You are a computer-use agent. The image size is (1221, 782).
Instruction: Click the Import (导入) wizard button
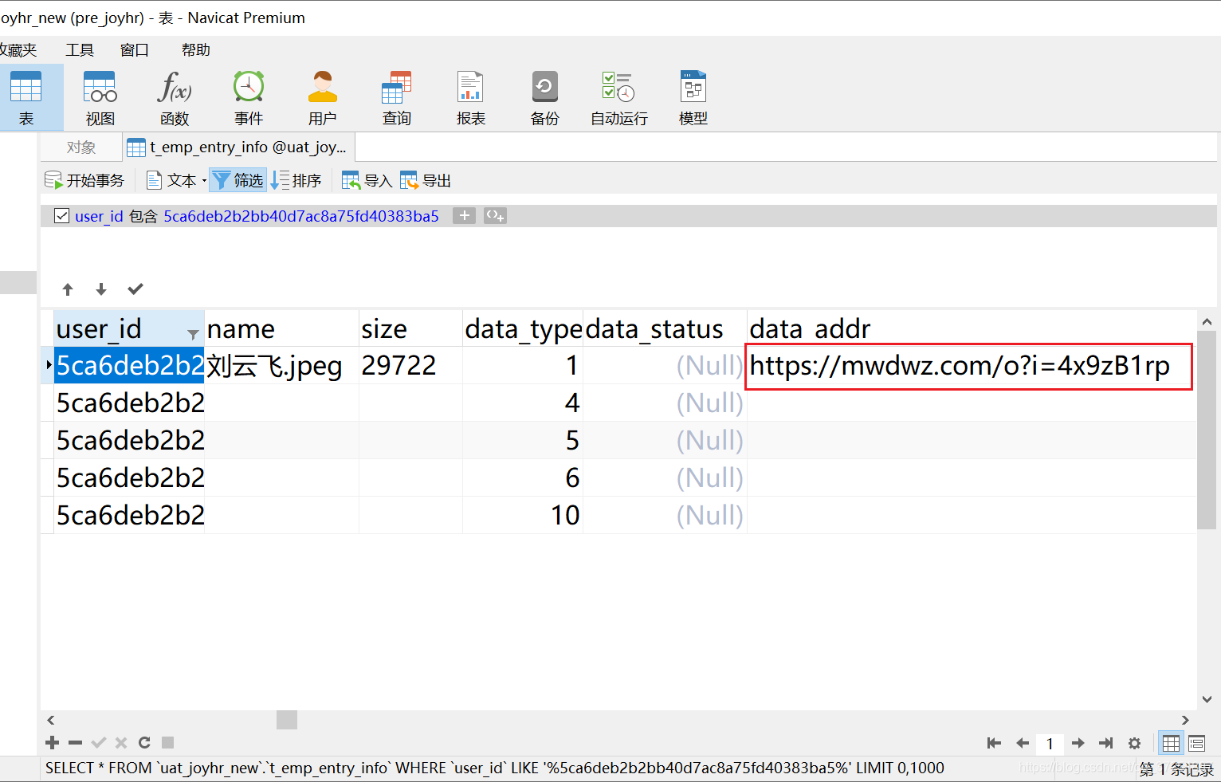click(367, 180)
